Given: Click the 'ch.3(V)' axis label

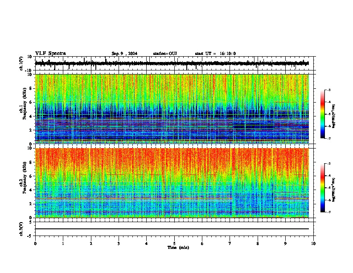Looking at the screenshot, I should click(x=21, y=229).
